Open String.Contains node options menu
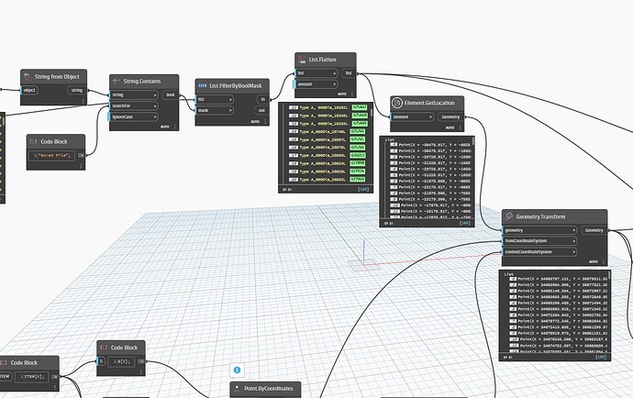The height and width of the screenshot is (398, 633). click(175, 127)
